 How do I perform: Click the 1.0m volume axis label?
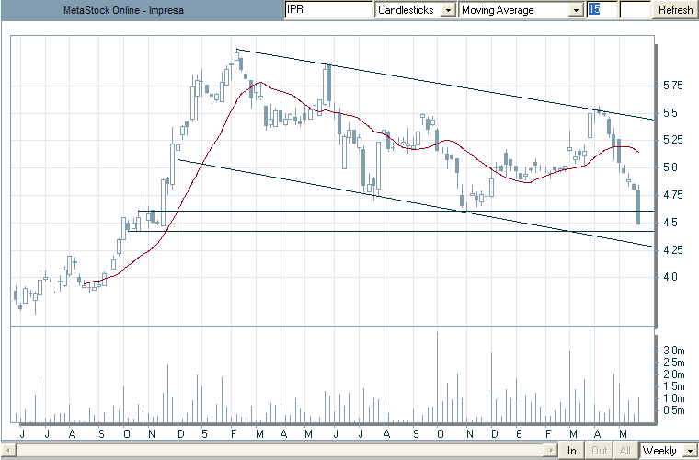click(673, 398)
